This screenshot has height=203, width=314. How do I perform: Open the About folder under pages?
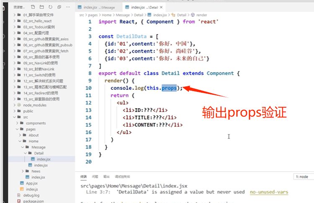click(33, 135)
